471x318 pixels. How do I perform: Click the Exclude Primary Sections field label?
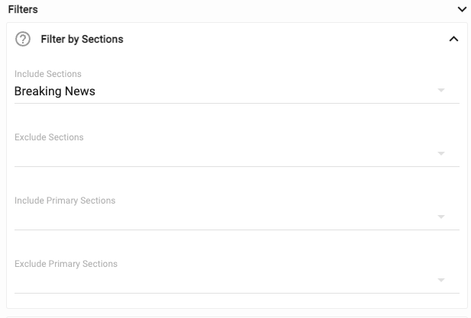click(66, 264)
